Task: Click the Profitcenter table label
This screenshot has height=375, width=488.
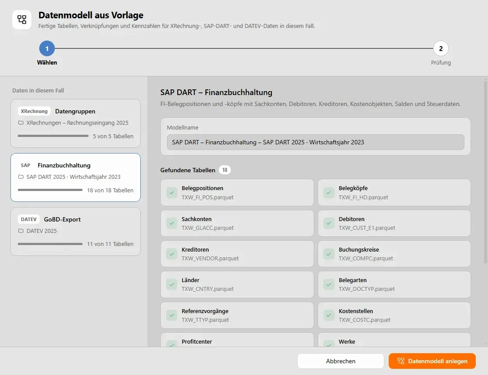Action: pos(197,341)
